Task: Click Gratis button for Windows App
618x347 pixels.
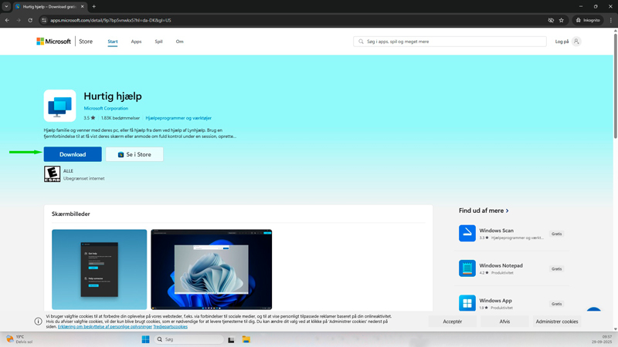Action: click(556, 304)
